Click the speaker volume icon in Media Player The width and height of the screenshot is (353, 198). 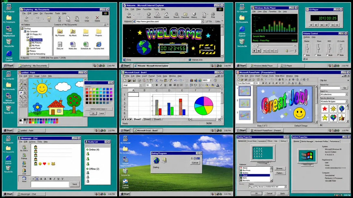[x=287, y=51]
